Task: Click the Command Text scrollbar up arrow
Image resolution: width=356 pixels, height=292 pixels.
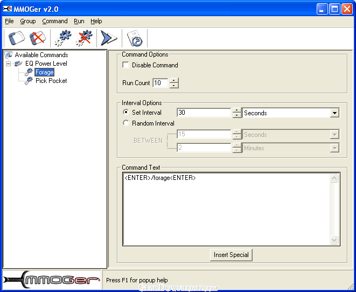Action: pyautogui.click(x=334, y=178)
